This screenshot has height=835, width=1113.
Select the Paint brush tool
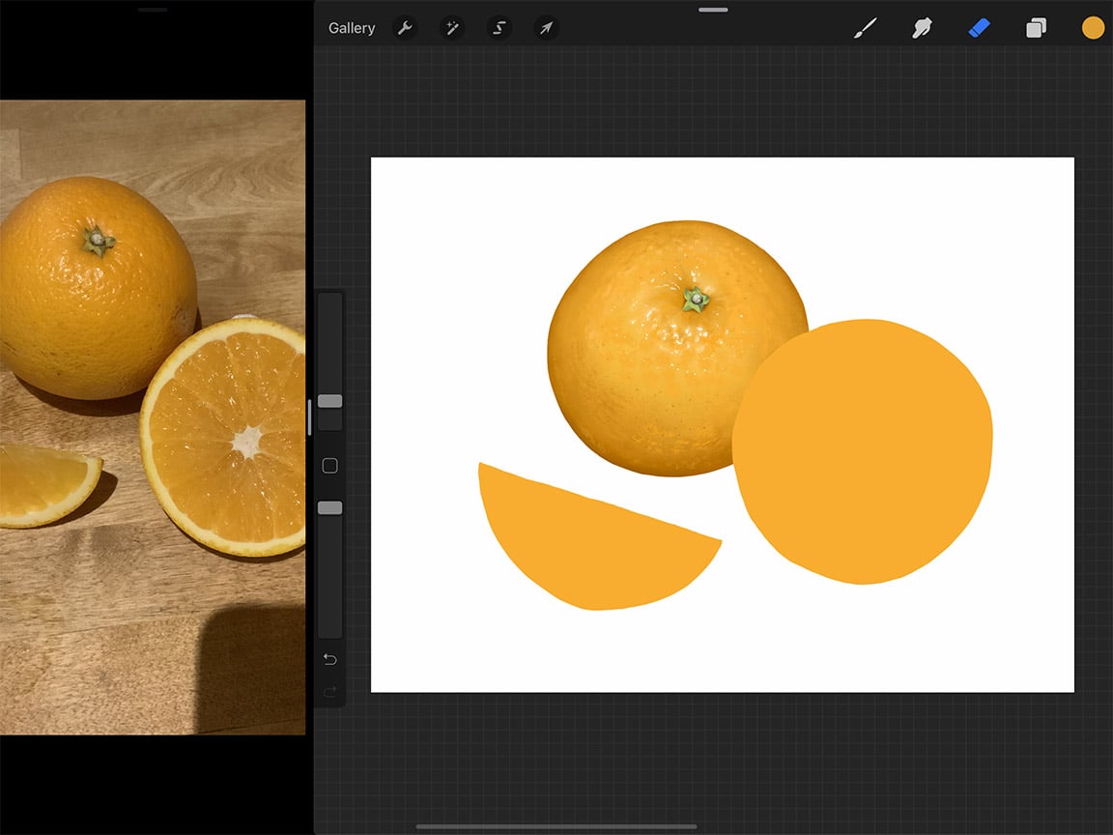[x=865, y=28]
